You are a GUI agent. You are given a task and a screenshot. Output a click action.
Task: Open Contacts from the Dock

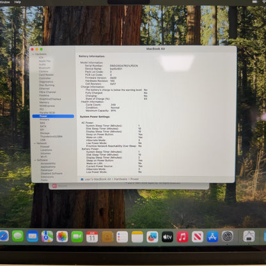point(107,237)
